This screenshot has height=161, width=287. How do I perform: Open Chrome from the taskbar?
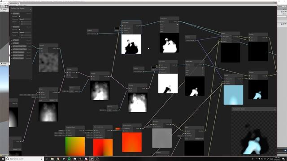[x=58, y=159]
